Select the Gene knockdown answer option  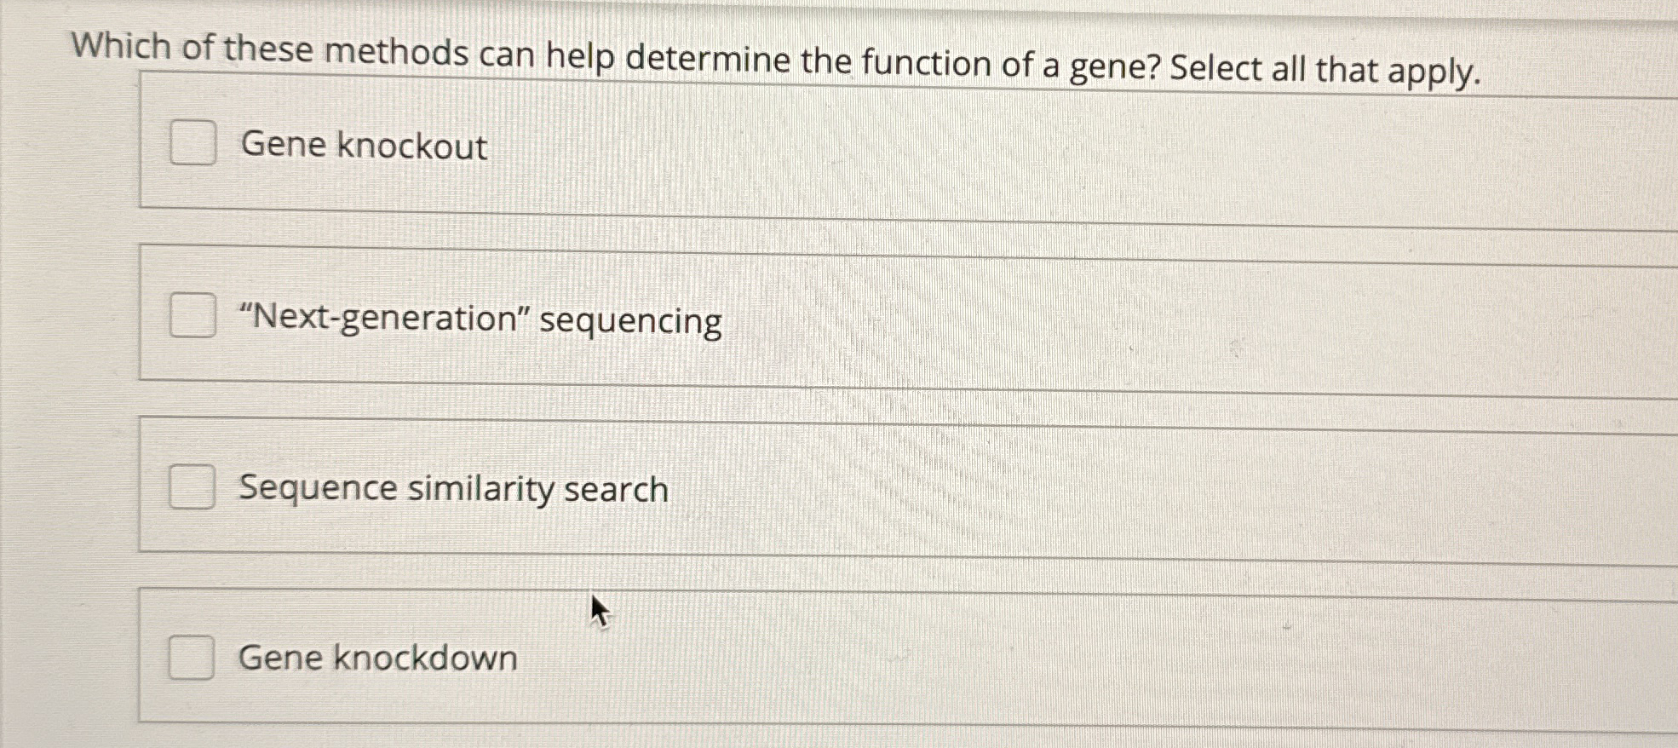[x=192, y=656]
